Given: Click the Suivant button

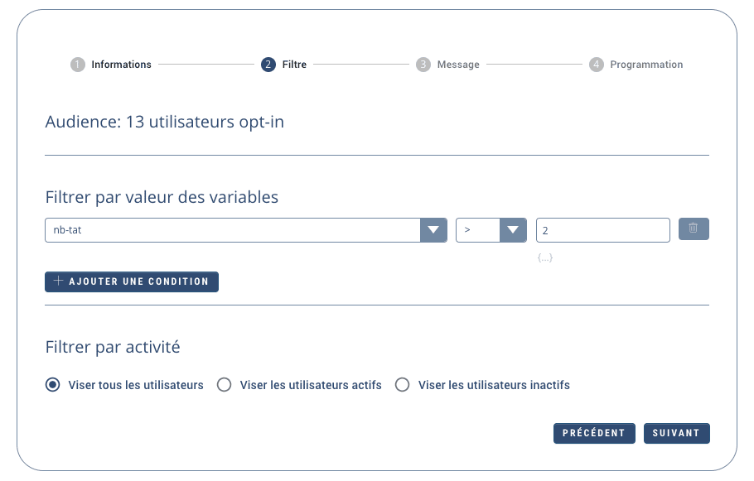Looking at the screenshot, I should click(676, 433).
